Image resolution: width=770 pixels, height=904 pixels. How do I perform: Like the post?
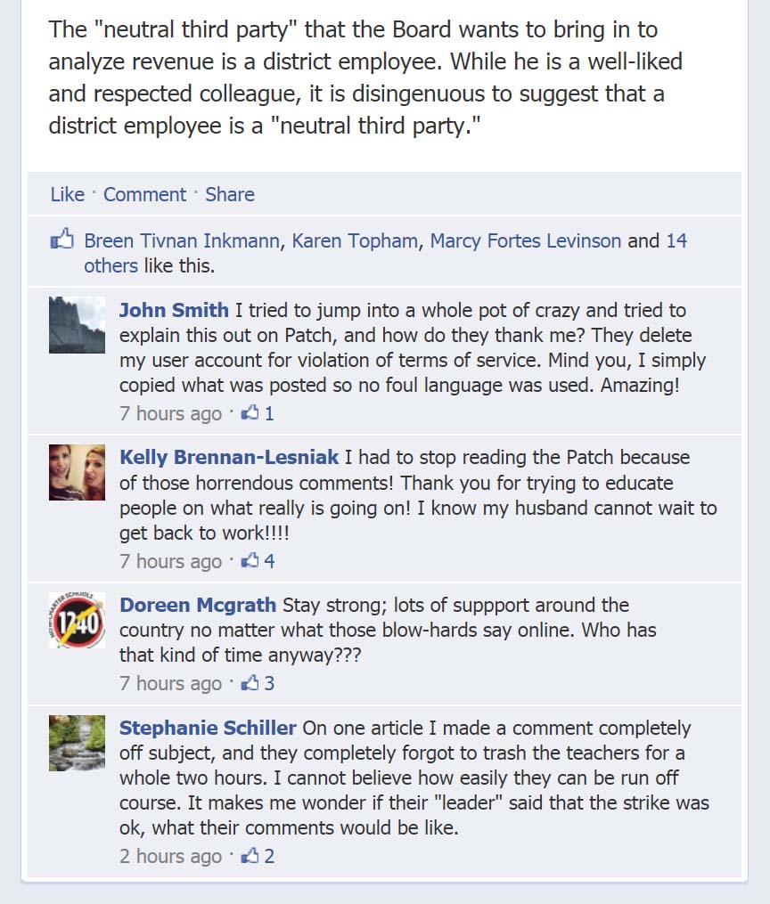(67, 194)
